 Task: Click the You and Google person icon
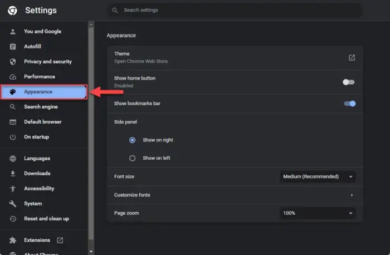point(13,32)
